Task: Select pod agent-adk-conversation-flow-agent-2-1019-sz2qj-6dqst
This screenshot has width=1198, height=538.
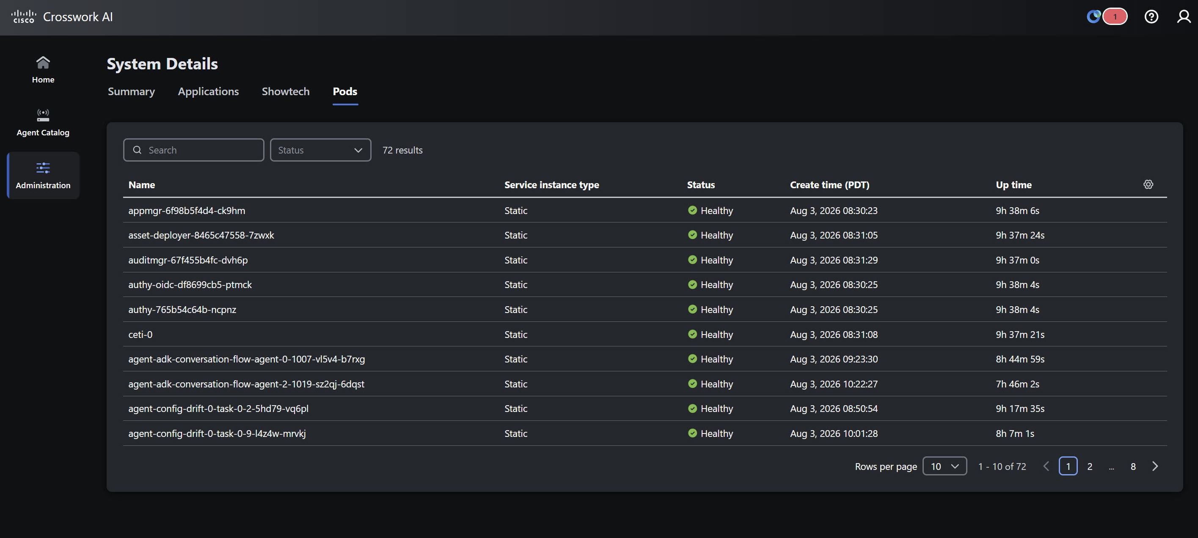Action: click(x=246, y=384)
